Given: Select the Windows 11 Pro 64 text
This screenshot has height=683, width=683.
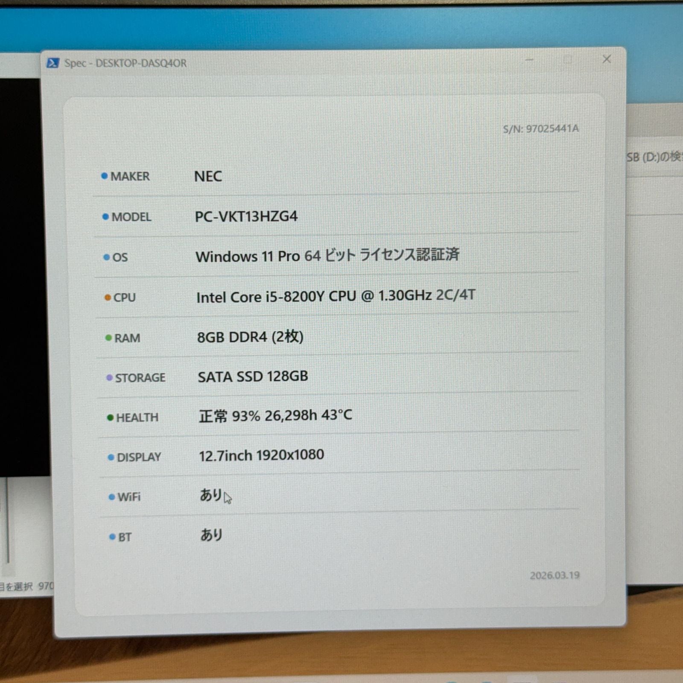Looking at the screenshot, I should tap(258, 256).
